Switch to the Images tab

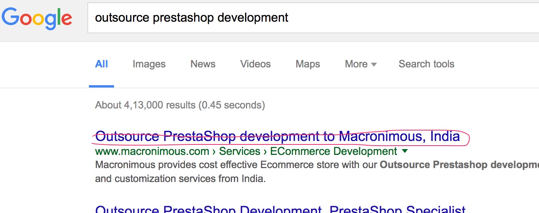click(x=149, y=64)
